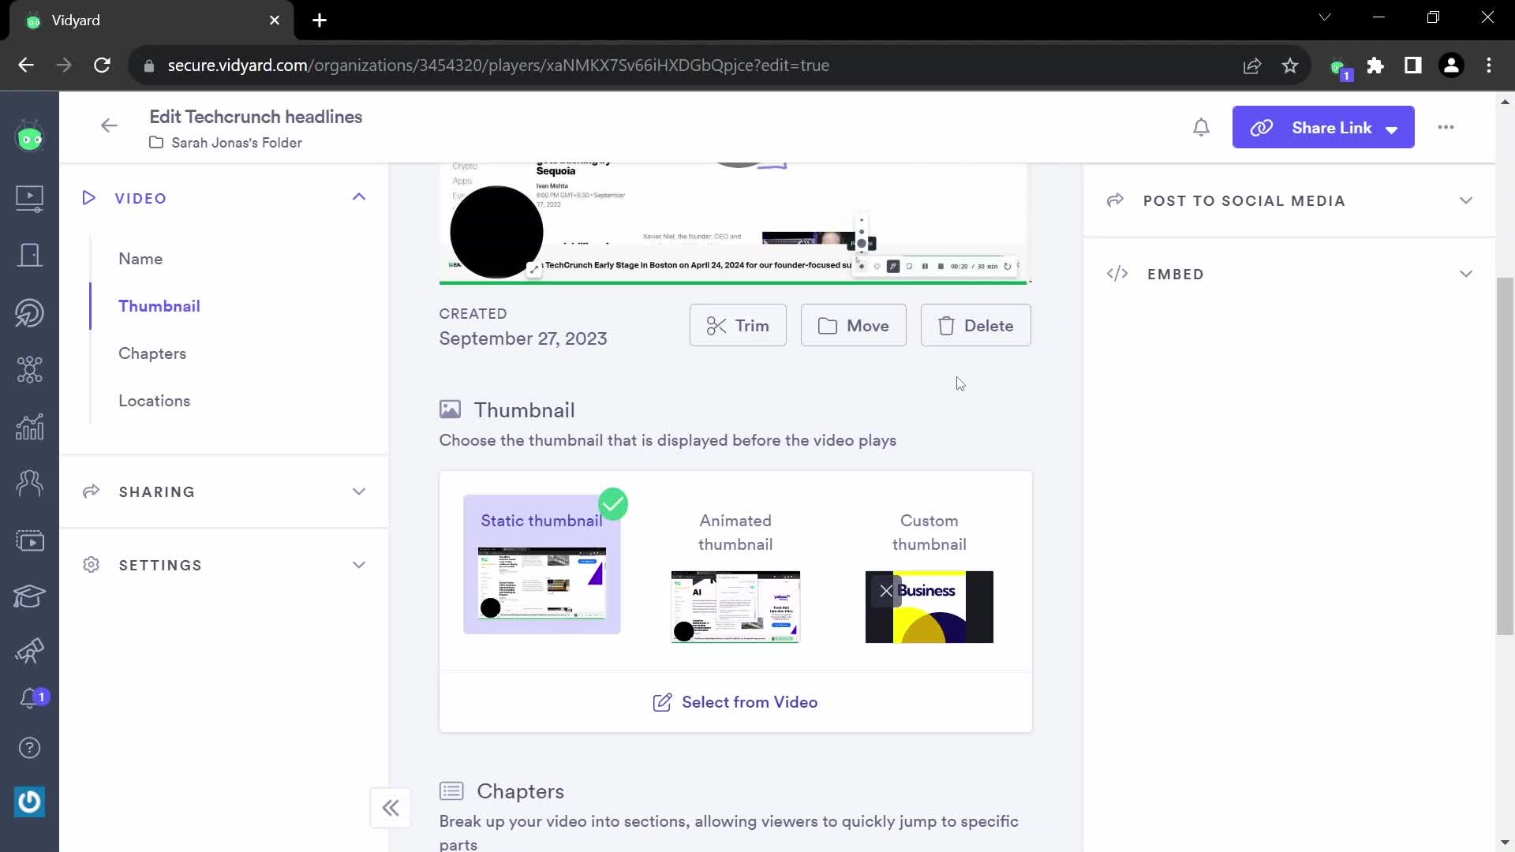Image resolution: width=1515 pixels, height=852 pixels.
Task: Switch to the Vidyard browser tab
Action: coord(151,21)
